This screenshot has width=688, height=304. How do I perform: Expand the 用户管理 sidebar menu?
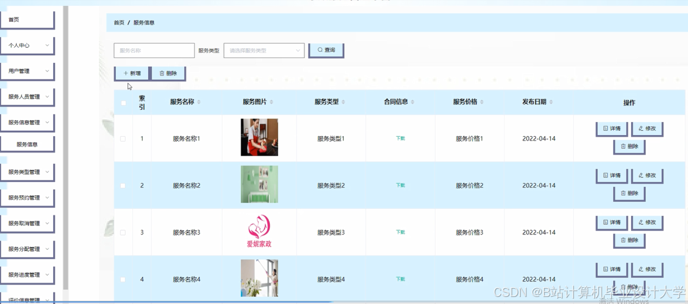[x=27, y=71]
